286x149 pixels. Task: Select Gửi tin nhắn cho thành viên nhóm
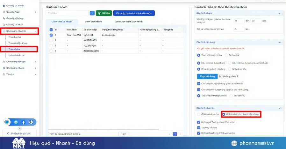[x=224, y=114]
